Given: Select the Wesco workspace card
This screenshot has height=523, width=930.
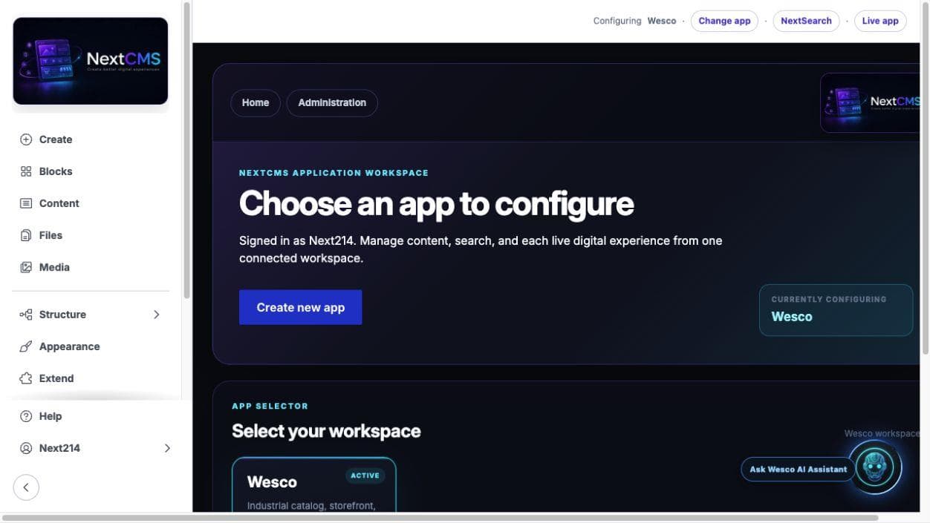Looking at the screenshot, I should [314, 484].
